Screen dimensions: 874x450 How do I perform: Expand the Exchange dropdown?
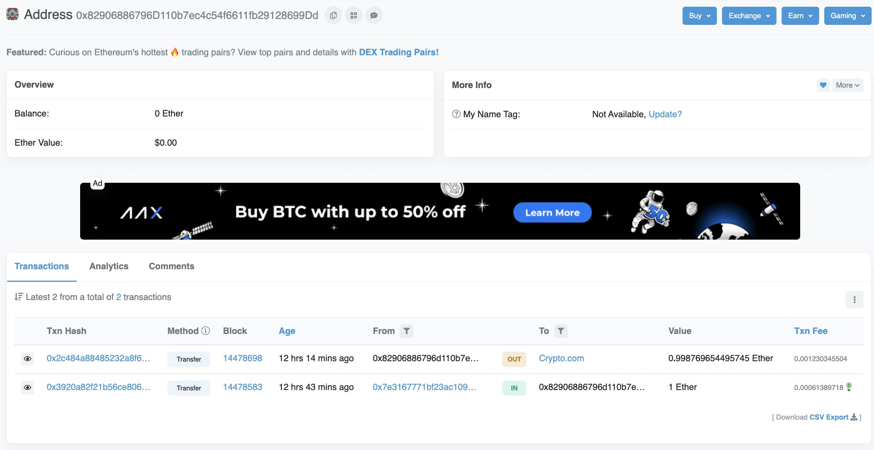749,16
